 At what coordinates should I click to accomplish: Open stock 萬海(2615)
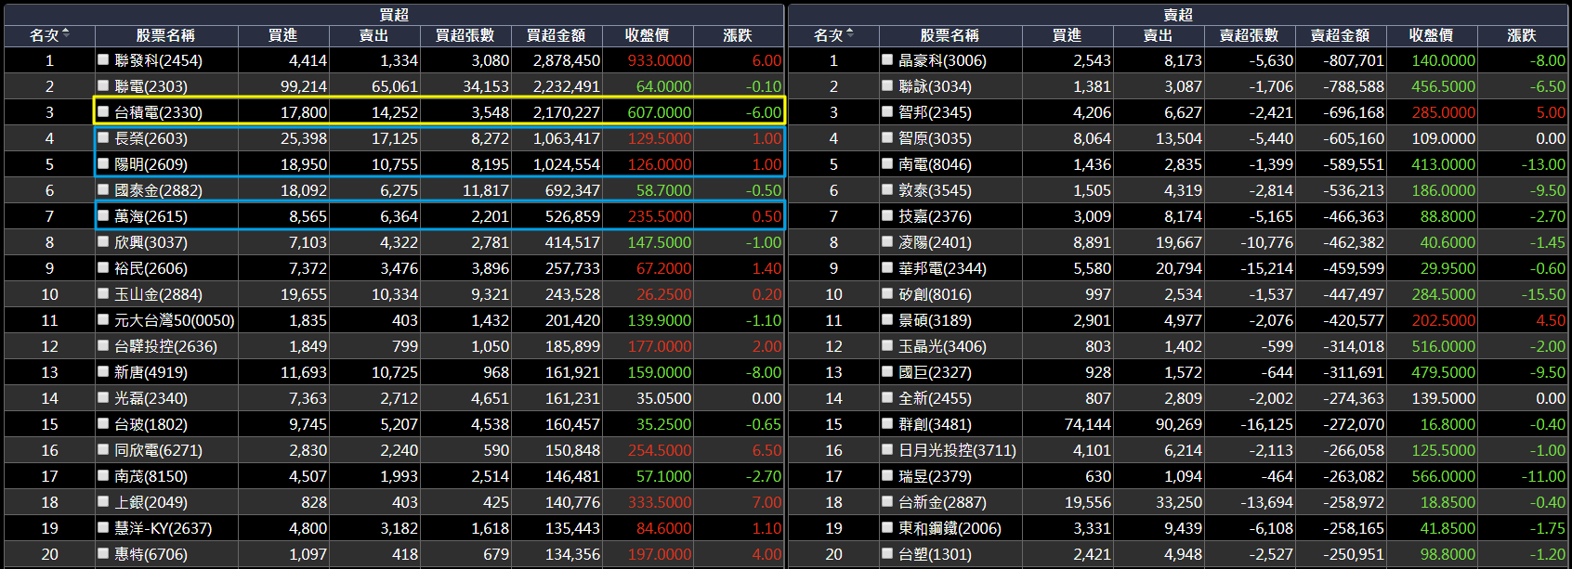tap(151, 216)
